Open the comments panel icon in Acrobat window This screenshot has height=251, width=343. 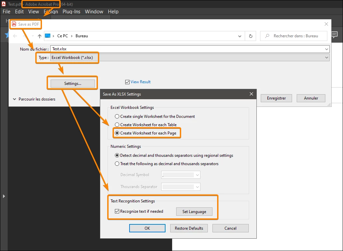pyautogui.click(x=335, y=35)
